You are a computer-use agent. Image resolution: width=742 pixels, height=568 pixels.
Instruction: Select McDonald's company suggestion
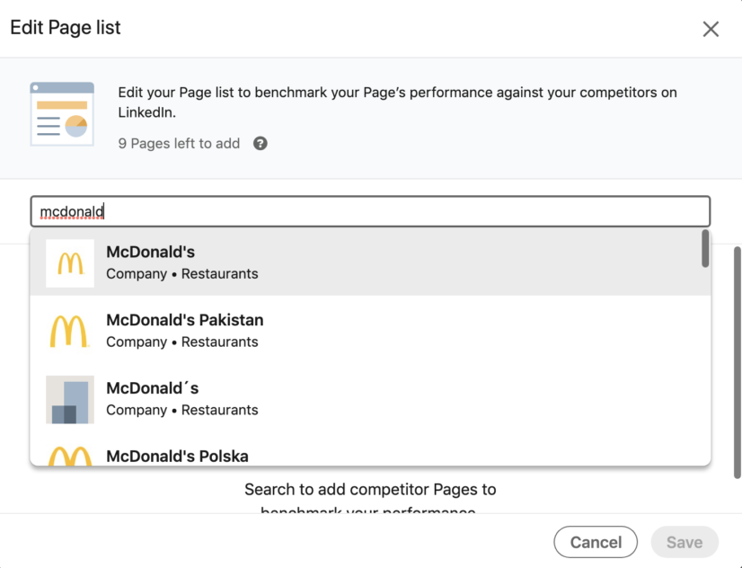tap(370, 262)
